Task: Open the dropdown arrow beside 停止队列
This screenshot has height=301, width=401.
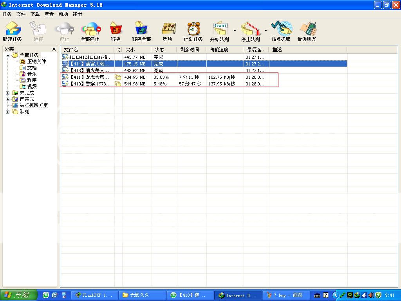Action: coord(266,31)
